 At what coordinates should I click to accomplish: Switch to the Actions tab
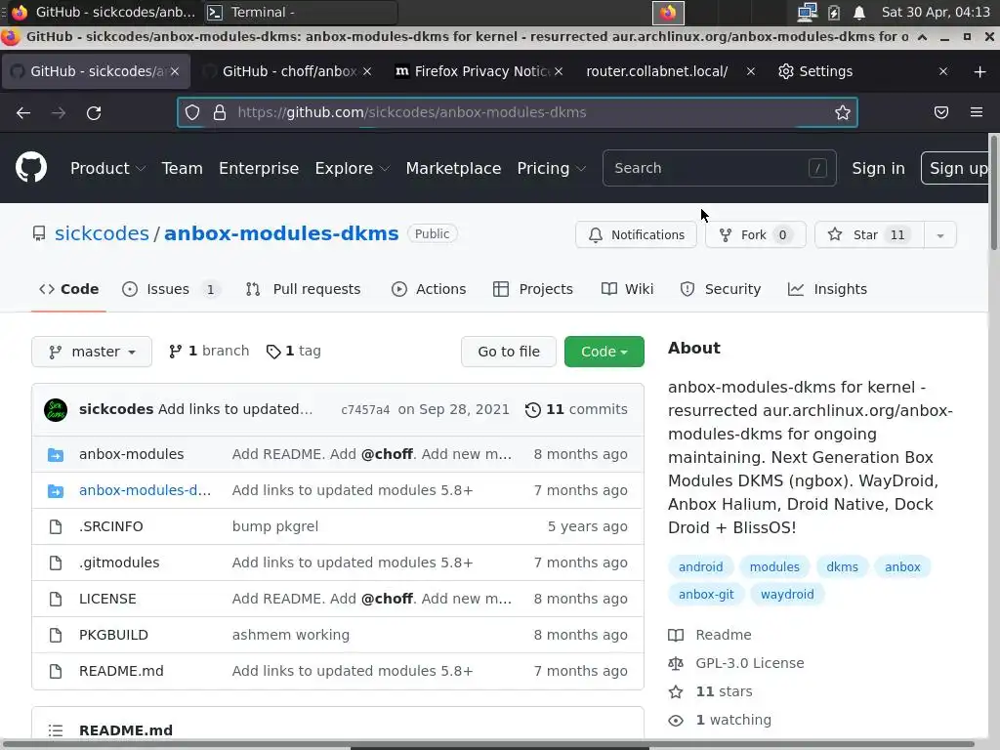tap(429, 289)
